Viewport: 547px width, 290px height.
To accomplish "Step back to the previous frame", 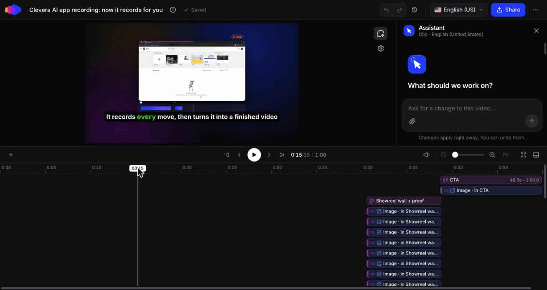I will click(239, 155).
